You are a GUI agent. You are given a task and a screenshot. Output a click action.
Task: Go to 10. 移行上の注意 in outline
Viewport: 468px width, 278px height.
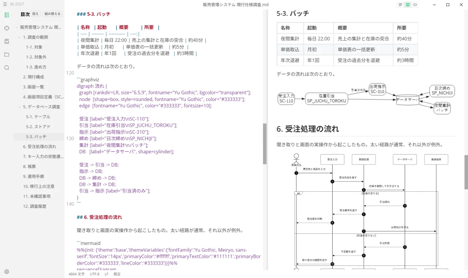pos(38,186)
